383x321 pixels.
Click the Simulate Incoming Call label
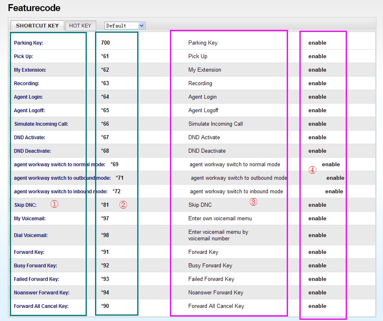41,124
